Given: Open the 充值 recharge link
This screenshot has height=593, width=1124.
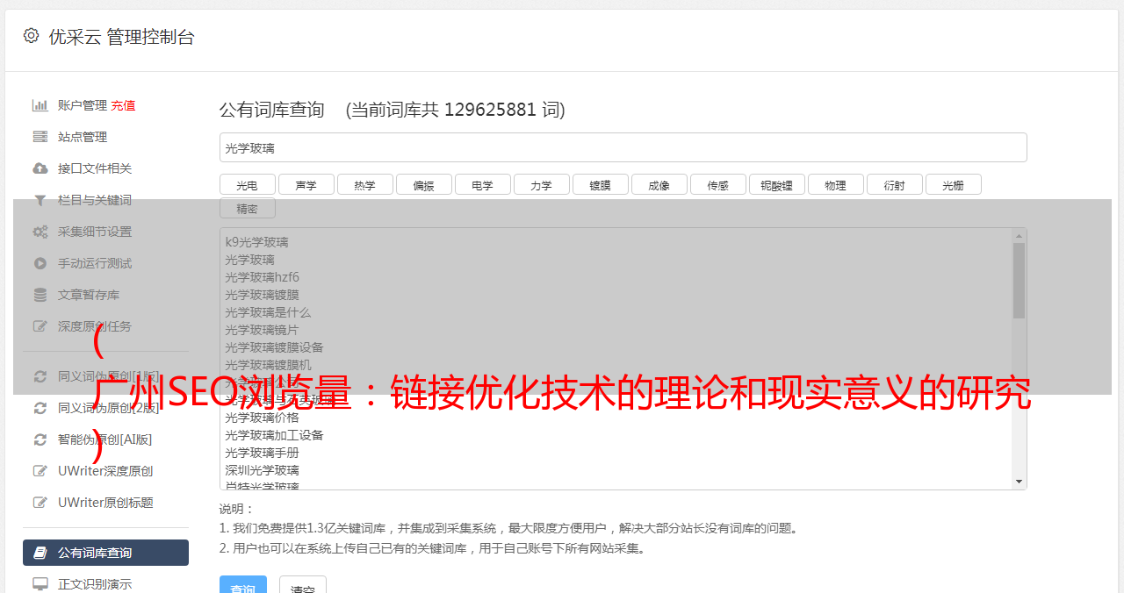Looking at the screenshot, I should tap(123, 105).
